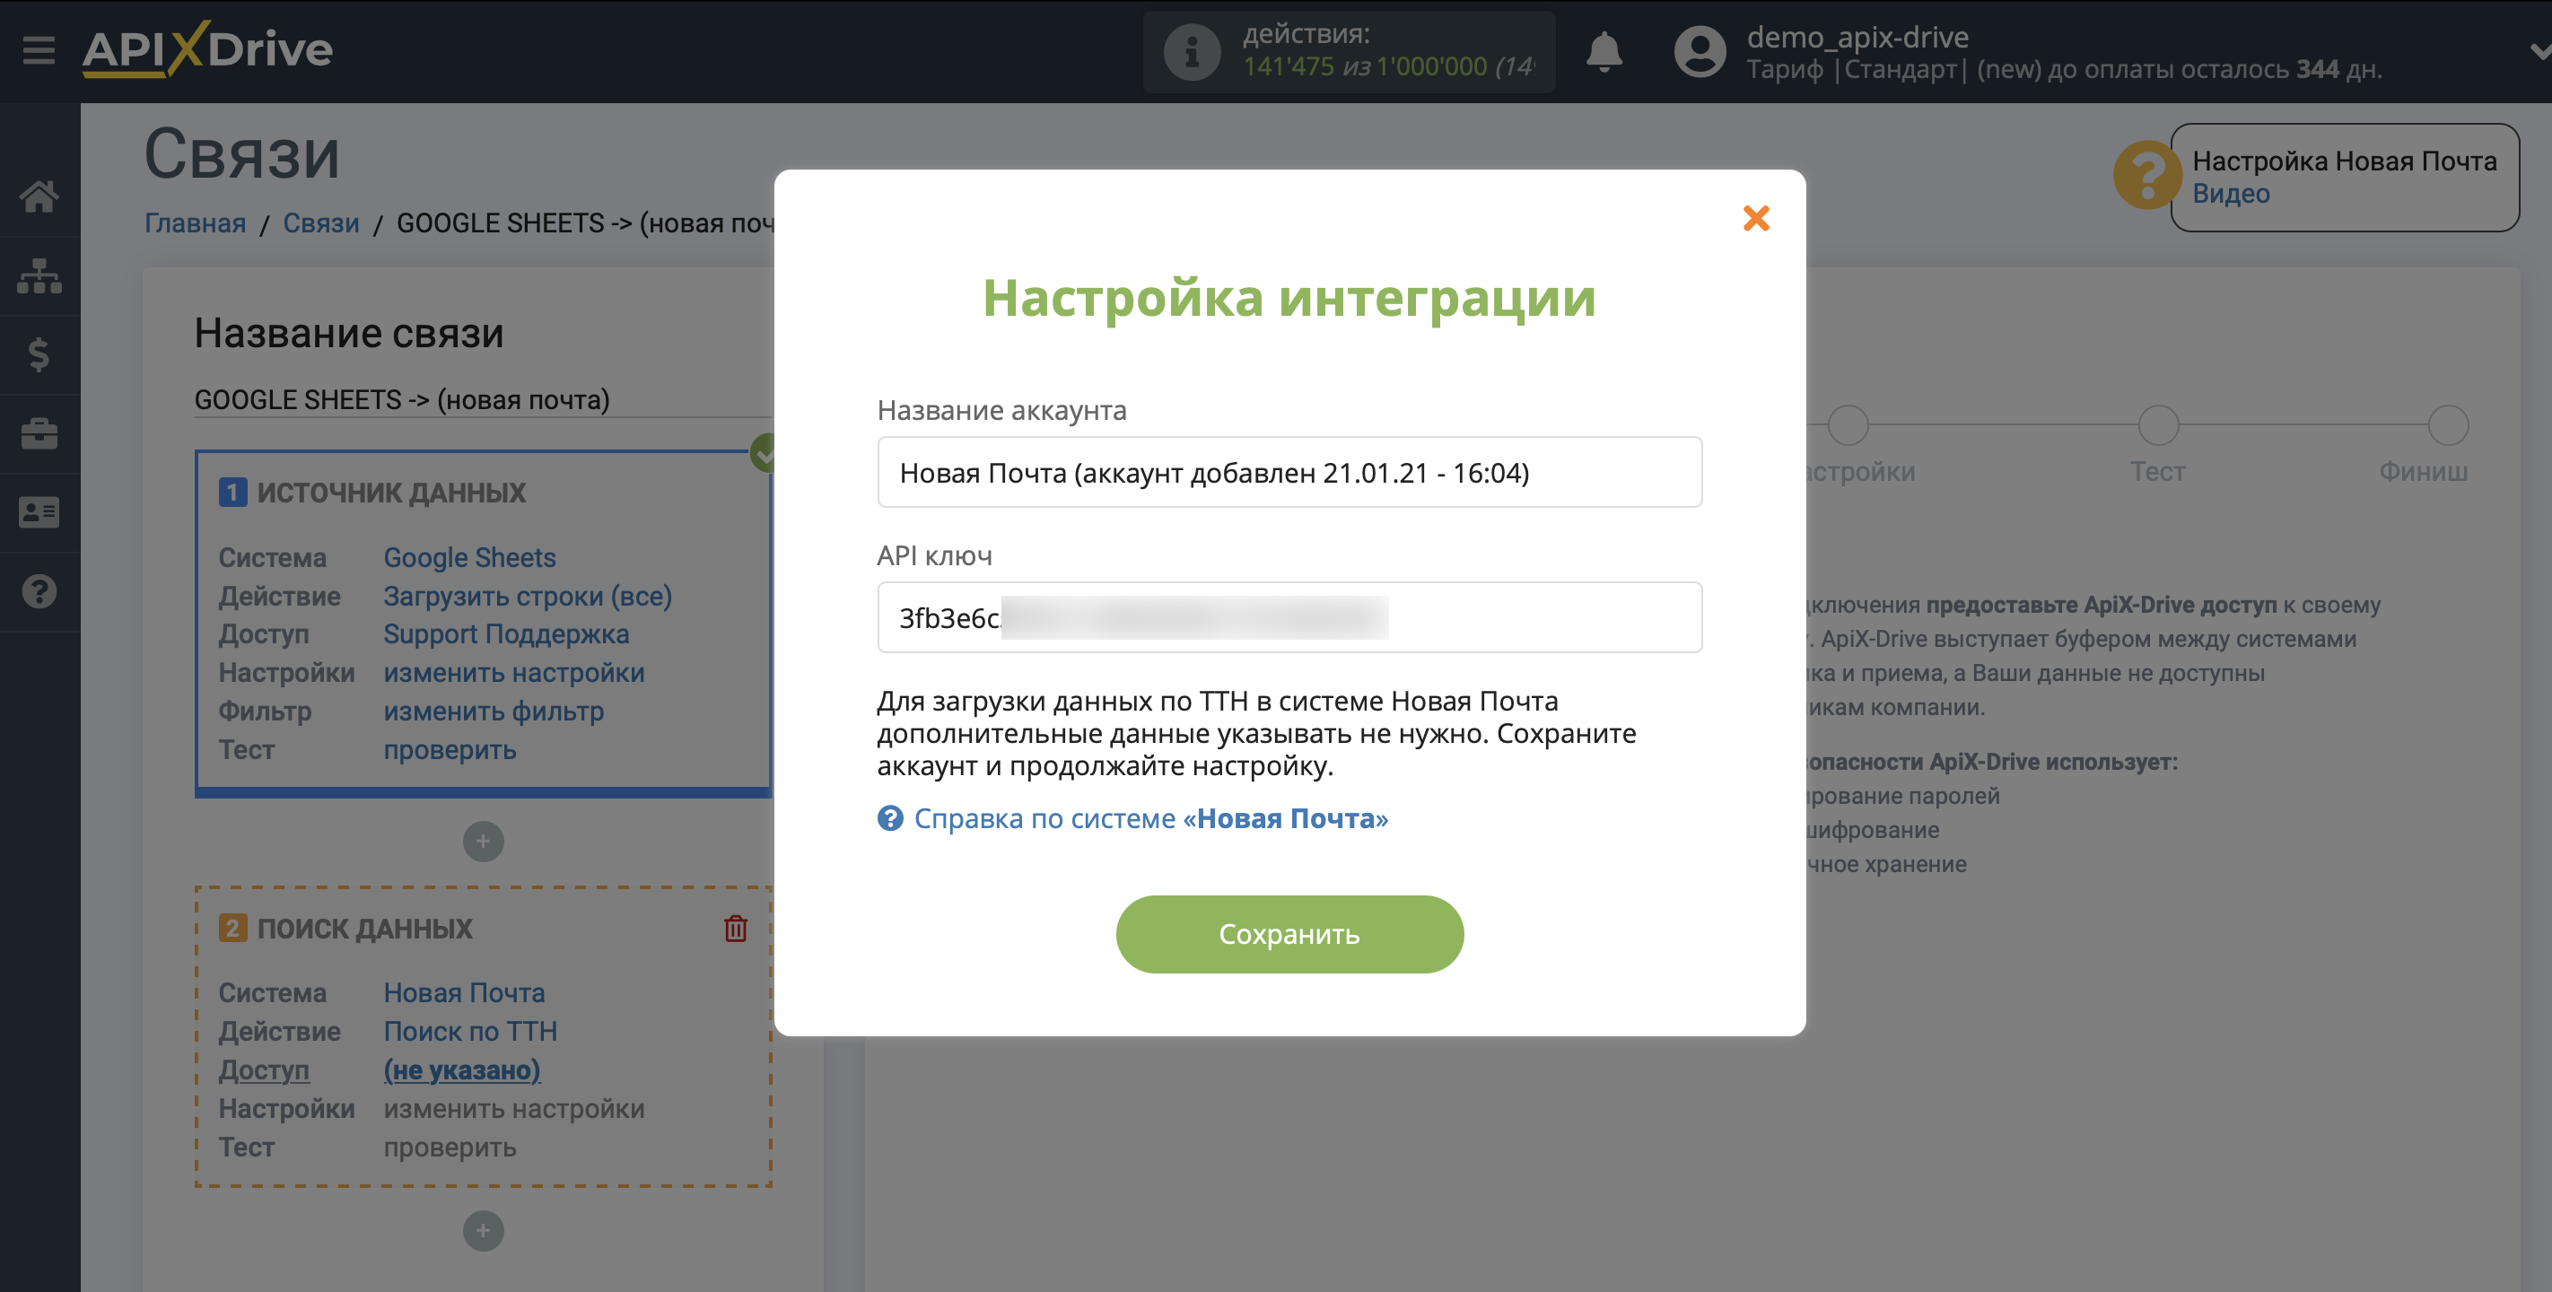Viewport: 2552px width, 1292px height.
Task: Click the demo_apix-drive username
Action: 1857,37
